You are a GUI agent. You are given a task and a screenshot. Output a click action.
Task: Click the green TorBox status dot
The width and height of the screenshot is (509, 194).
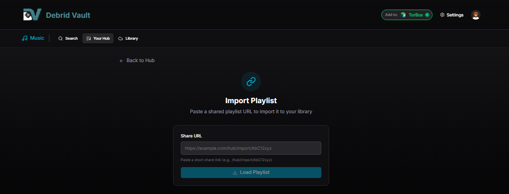coord(427,15)
